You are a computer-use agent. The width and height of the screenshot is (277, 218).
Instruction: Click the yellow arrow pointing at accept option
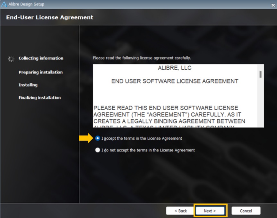pos(85,138)
